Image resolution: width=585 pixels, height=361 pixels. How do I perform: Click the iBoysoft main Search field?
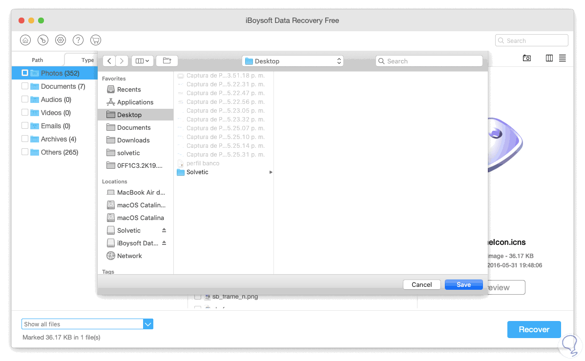pos(532,40)
